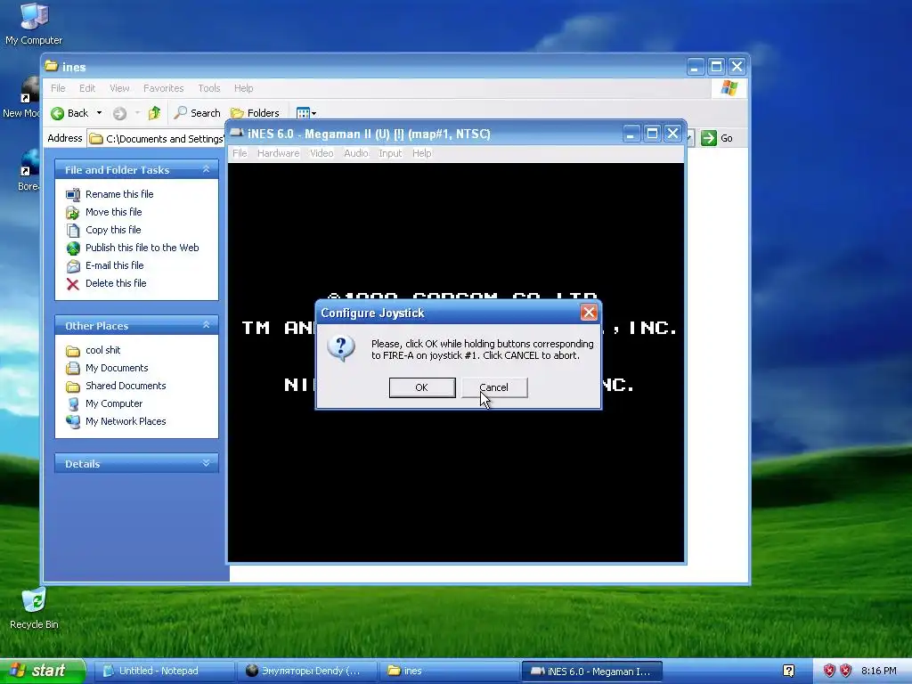Screen dimensions: 912x684
Task: Click the red X delete icon
Action: point(73,284)
